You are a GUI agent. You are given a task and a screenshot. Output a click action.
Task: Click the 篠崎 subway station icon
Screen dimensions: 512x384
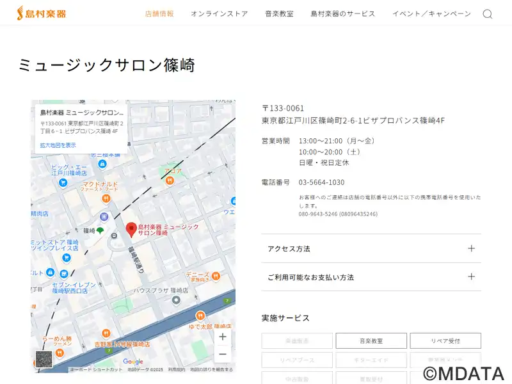114,236
